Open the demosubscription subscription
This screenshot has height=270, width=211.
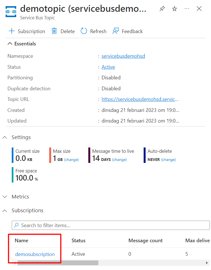coord(35,254)
